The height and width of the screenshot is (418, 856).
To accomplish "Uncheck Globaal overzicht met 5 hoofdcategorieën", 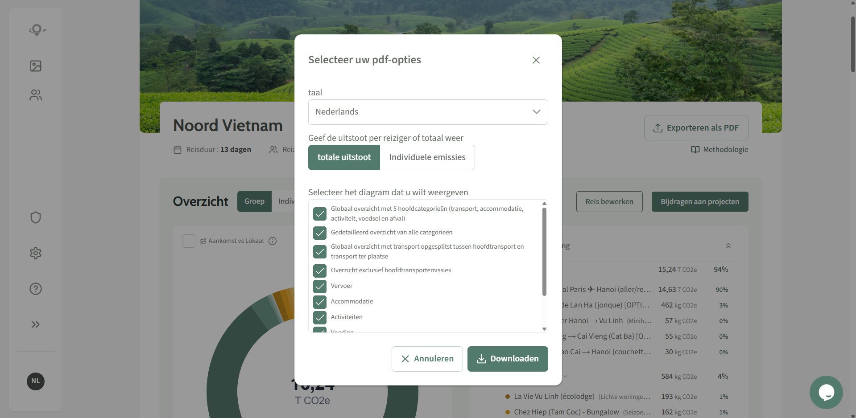I will coord(320,214).
